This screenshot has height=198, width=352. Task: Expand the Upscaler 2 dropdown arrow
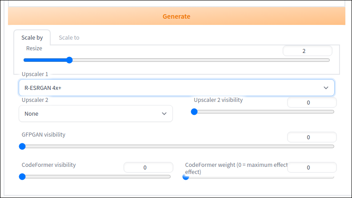(x=164, y=114)
